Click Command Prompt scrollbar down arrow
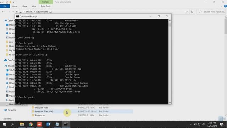227x128 pixels. point(170,103)
